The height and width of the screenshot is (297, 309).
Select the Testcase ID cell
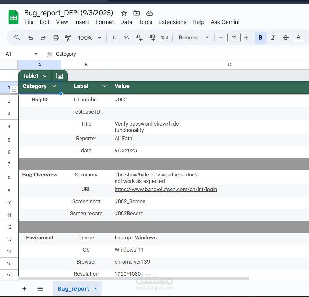point(86,113)
